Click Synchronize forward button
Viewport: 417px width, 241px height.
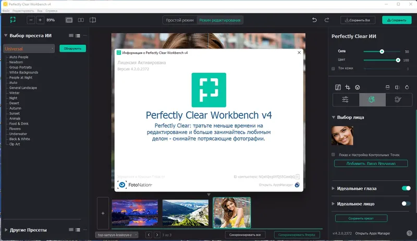tap(297, 235)
